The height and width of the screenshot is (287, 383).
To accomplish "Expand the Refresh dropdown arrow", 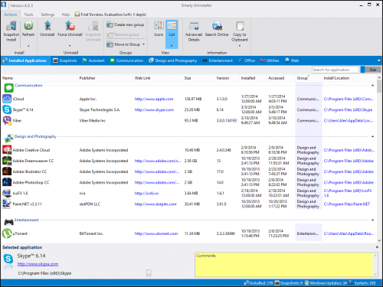I will (x=28, y=46).
